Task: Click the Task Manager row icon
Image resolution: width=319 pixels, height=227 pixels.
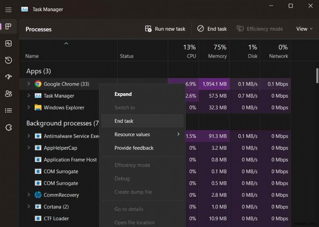Action: pyautogui.click(x=38, y=96)
